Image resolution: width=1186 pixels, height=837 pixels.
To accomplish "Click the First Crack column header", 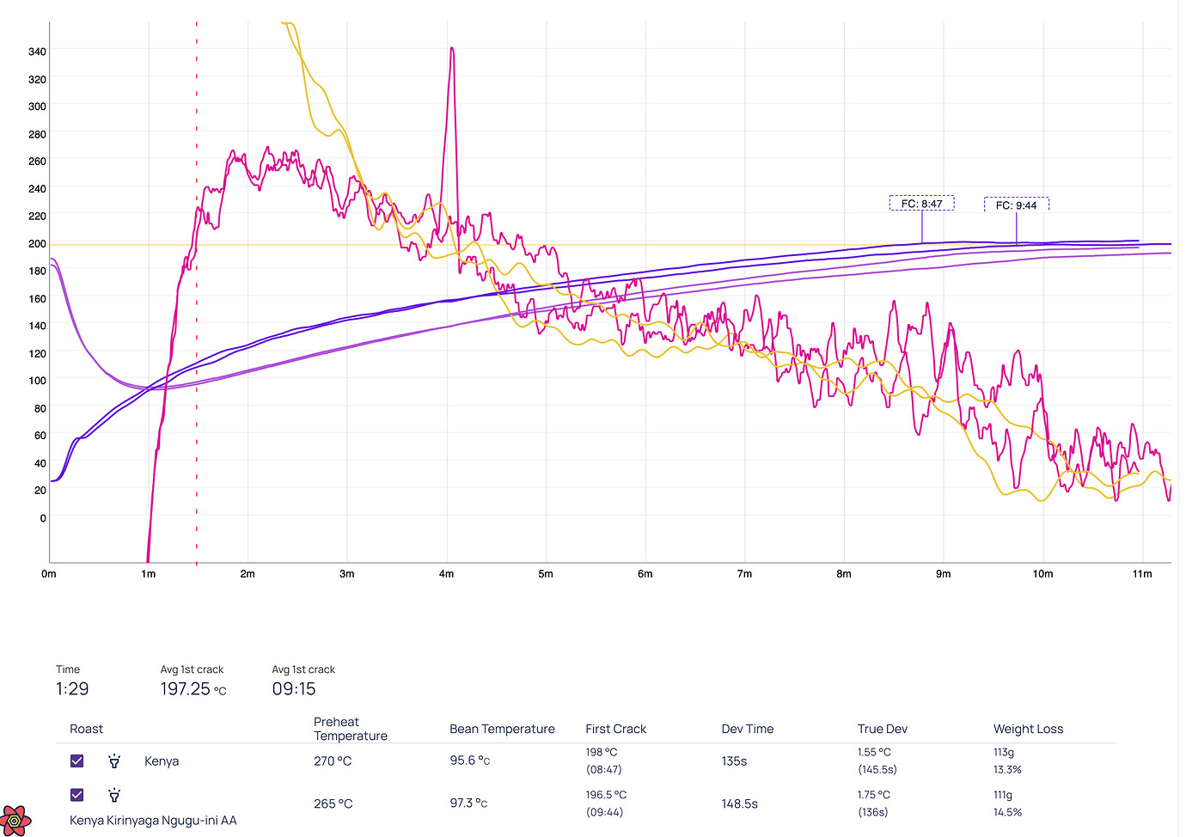I will click(615, 729).
